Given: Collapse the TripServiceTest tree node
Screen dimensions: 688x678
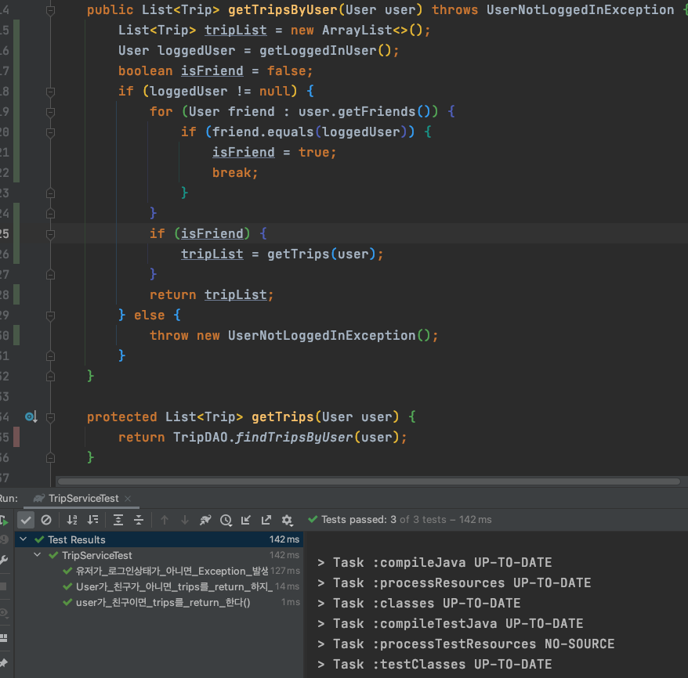Looking at the screenshot, I should pos(38,555).
